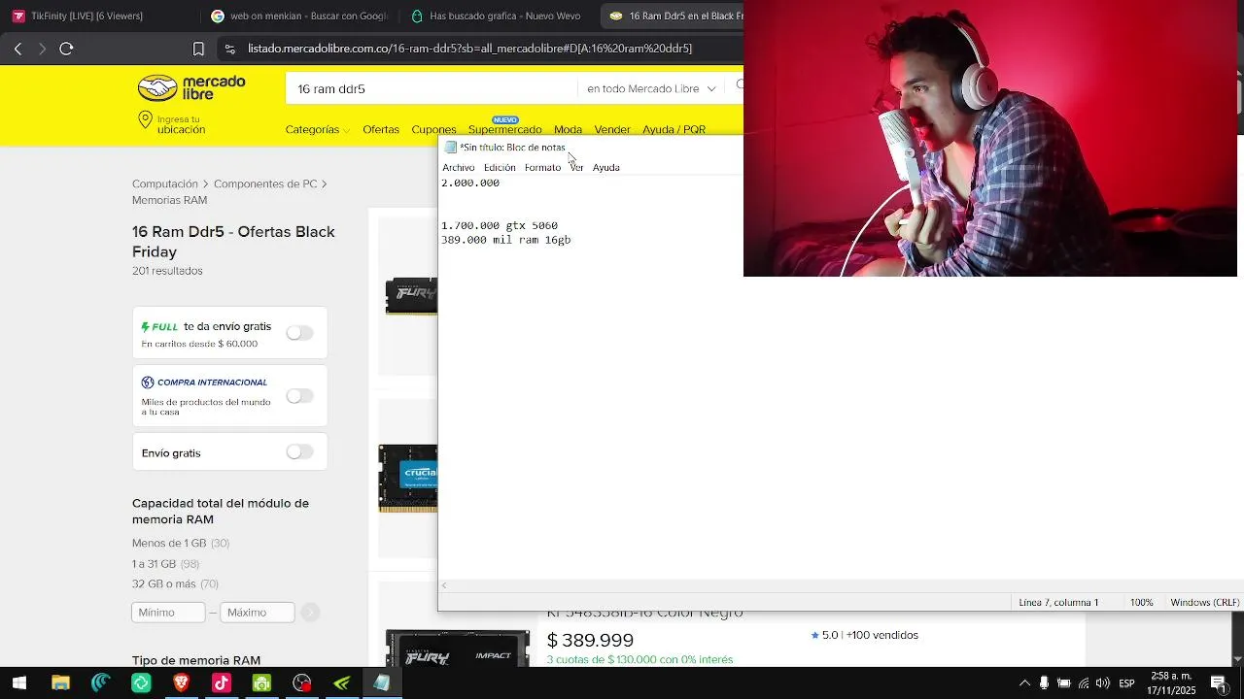Click the Mercado Libre logo
Viewport: 1244px width, 699px height.
tap(191, 87)
